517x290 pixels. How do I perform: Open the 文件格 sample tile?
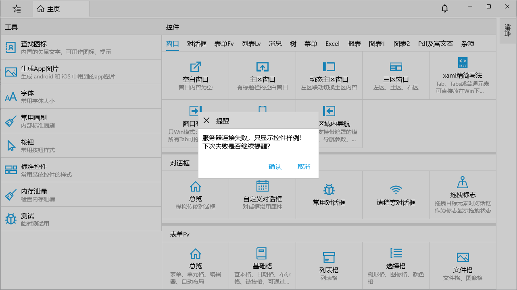(463, 265)
